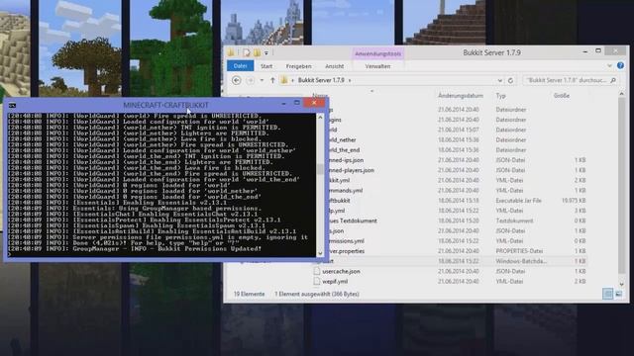Click the usercache.json file icon
The image size is (634, 356).
[317, 271]
